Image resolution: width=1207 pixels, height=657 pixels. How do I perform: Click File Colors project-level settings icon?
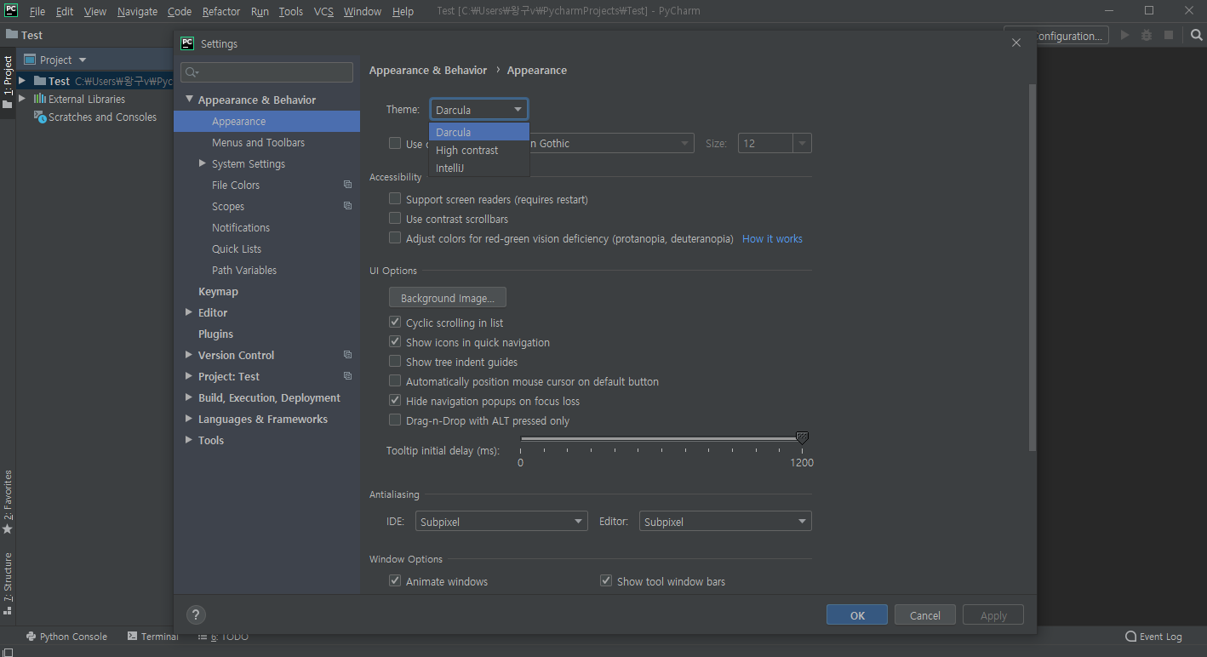(347, 185)
